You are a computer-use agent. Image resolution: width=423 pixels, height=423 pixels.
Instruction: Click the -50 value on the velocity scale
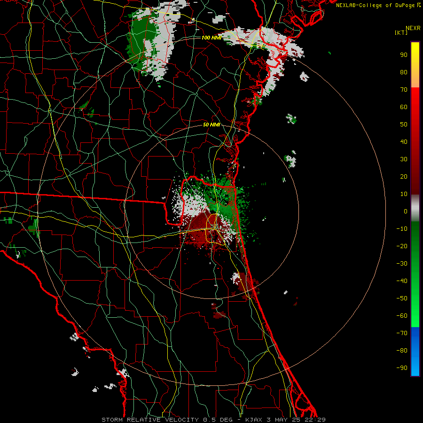pyautogui.click(x=402, y=298)
